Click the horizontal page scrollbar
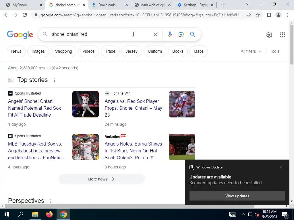 pos(129,206)
